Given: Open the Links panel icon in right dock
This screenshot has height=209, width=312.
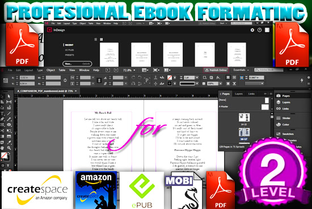Looking at the screenshot, I should click(279, 108).
